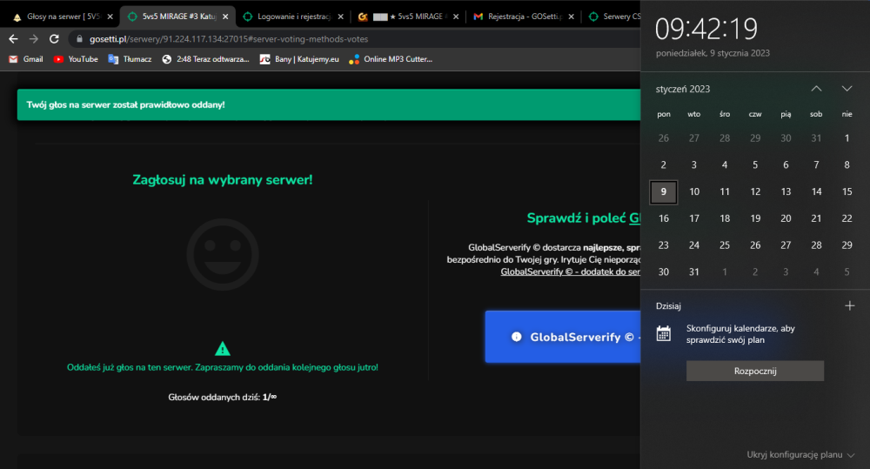The image size is (870, 469).
Task: Select January 15 in calendar
Action: tap(847, 192)
